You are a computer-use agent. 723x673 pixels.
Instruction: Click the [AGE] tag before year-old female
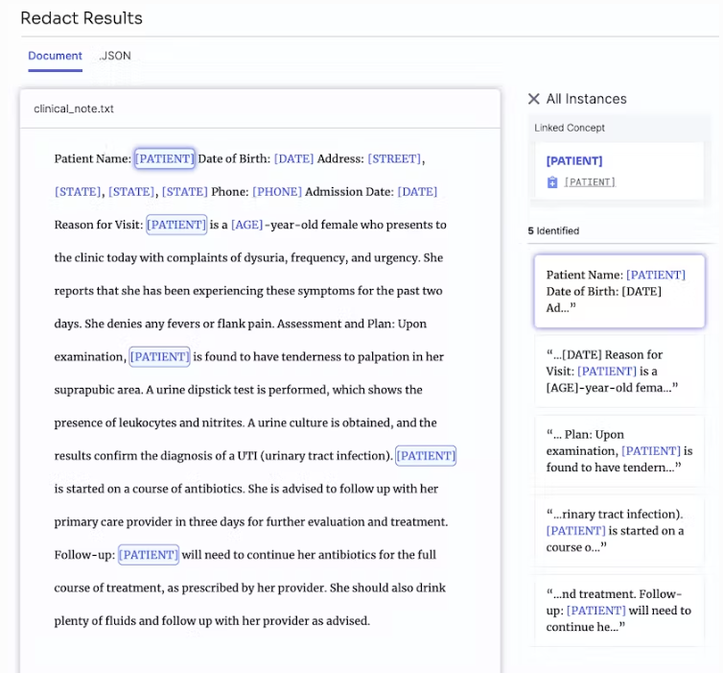(x=247, y=225)
